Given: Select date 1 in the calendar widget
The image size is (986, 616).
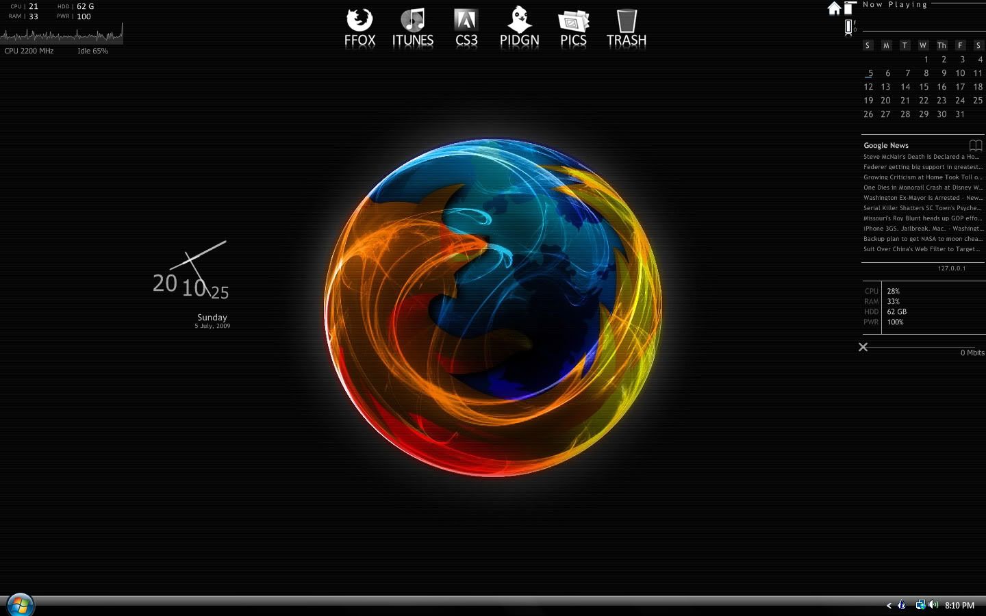Looking at the screenshot, I should click(926, 60).
